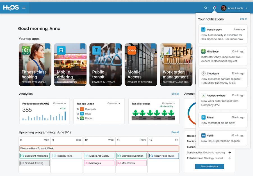This screenshot has width=253, height=176.
Task: Open Consumer dropdown on Top app usage
Action: pos(114,103)
